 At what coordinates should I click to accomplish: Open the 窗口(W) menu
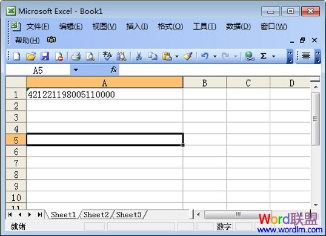point(274,27)
